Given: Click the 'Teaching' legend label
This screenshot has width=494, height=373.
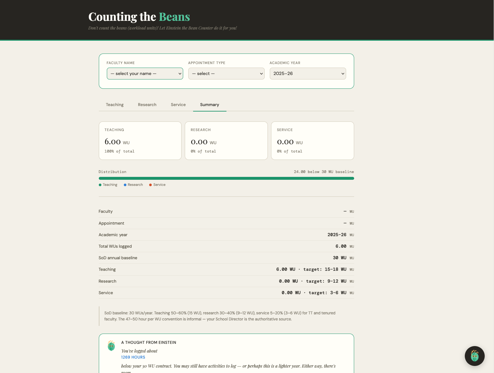Looking at the screenshot, I should pyautogui.click(x=110, y=185).
